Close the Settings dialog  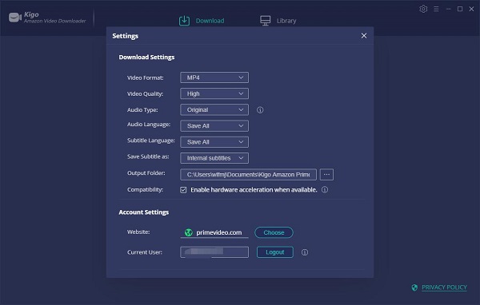364,36
